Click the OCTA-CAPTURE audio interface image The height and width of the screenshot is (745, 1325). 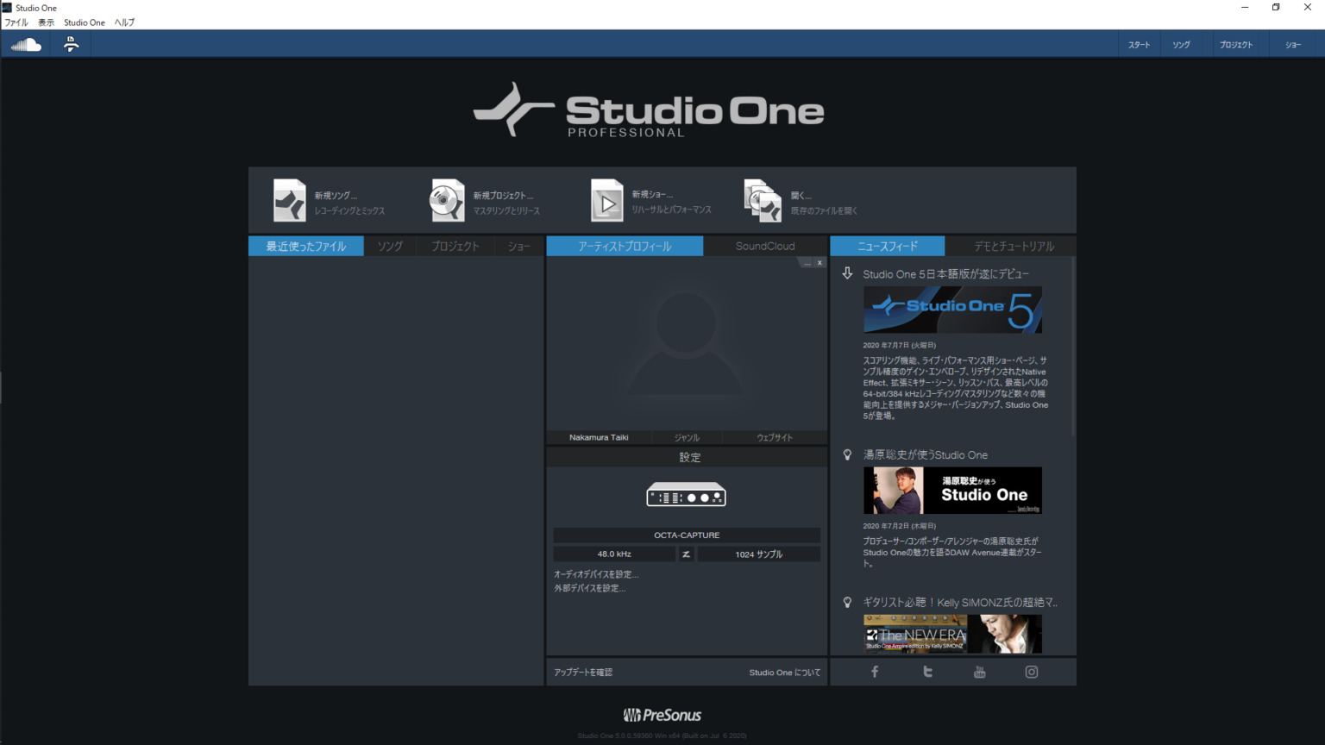(x=686, y=496)
